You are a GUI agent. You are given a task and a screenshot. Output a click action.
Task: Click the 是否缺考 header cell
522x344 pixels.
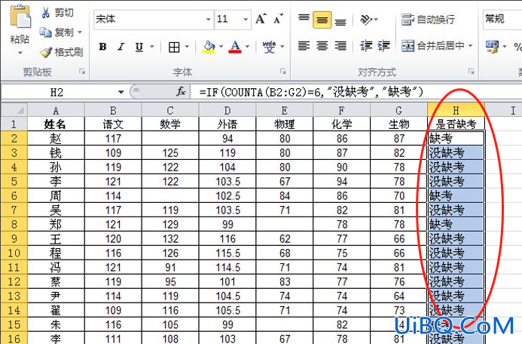tap(456, 124)
